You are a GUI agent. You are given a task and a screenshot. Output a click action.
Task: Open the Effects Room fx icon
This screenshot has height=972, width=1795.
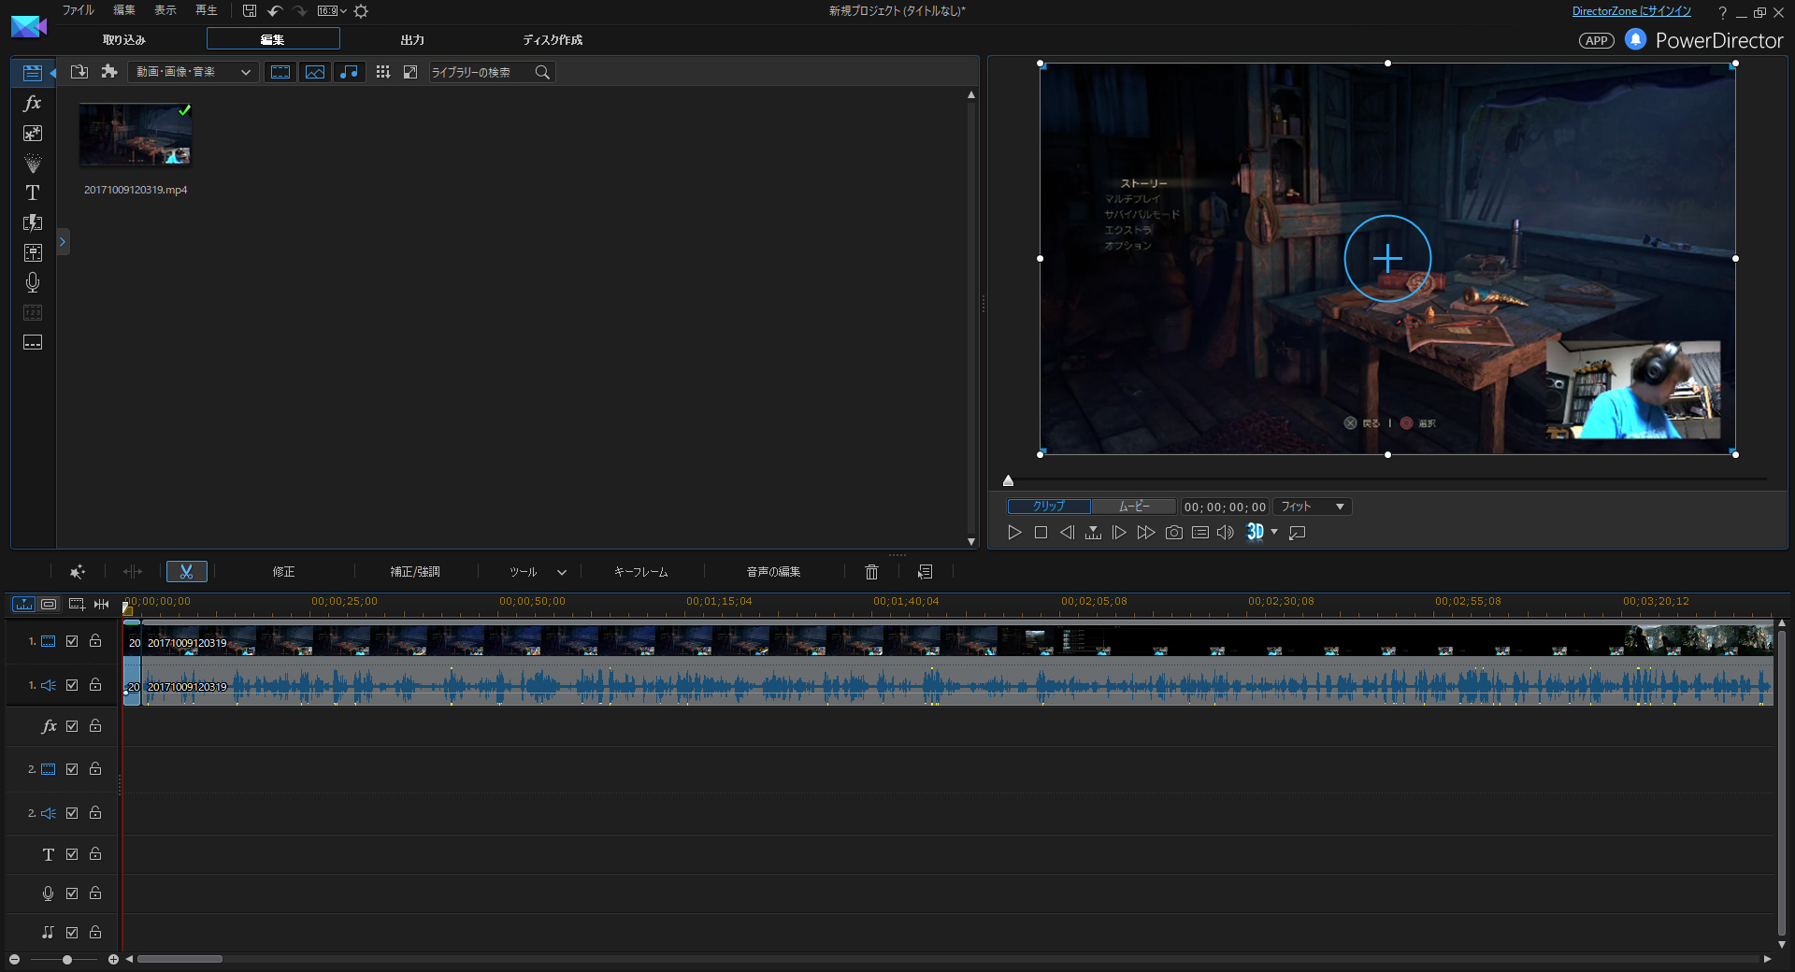[33, 103]
